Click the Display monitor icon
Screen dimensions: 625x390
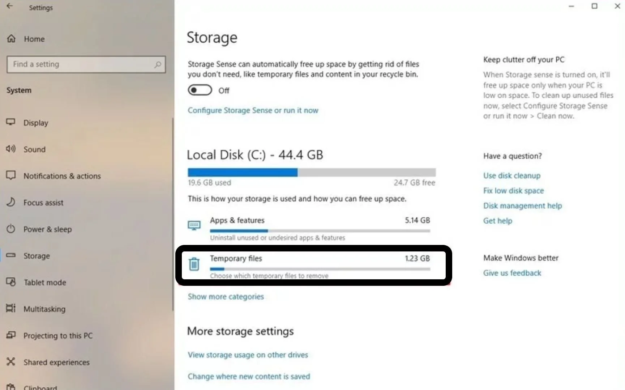click(11, 122)
